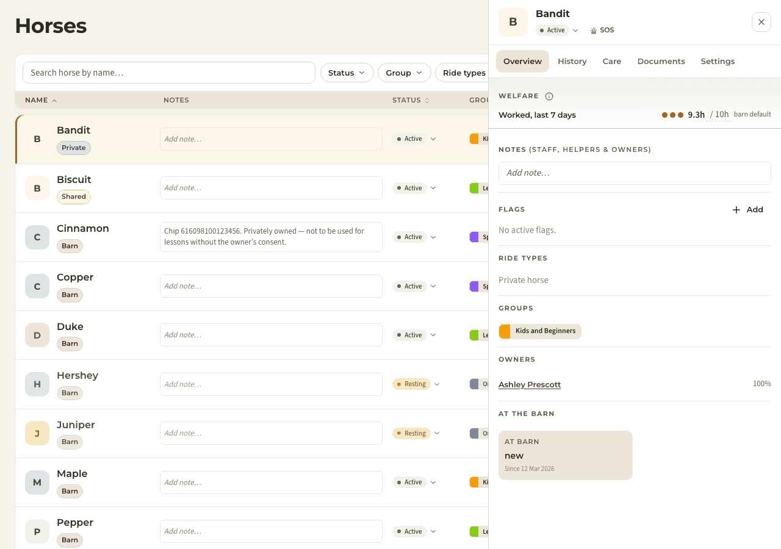Select the Pepper horse name

[x=75, y=522]
